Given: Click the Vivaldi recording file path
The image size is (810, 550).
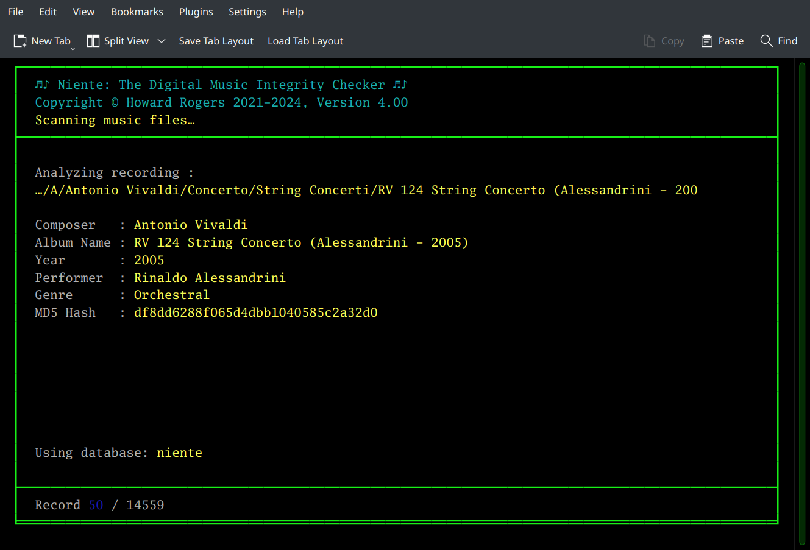Looking at the screenshot, I should coord(366,190).
